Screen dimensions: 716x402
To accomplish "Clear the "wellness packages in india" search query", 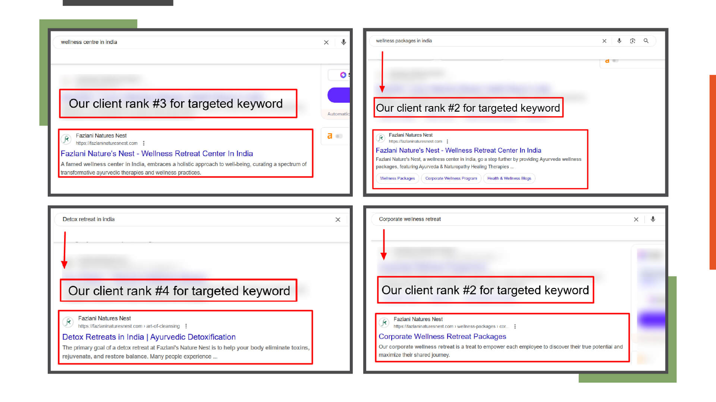I will point(604,41).
